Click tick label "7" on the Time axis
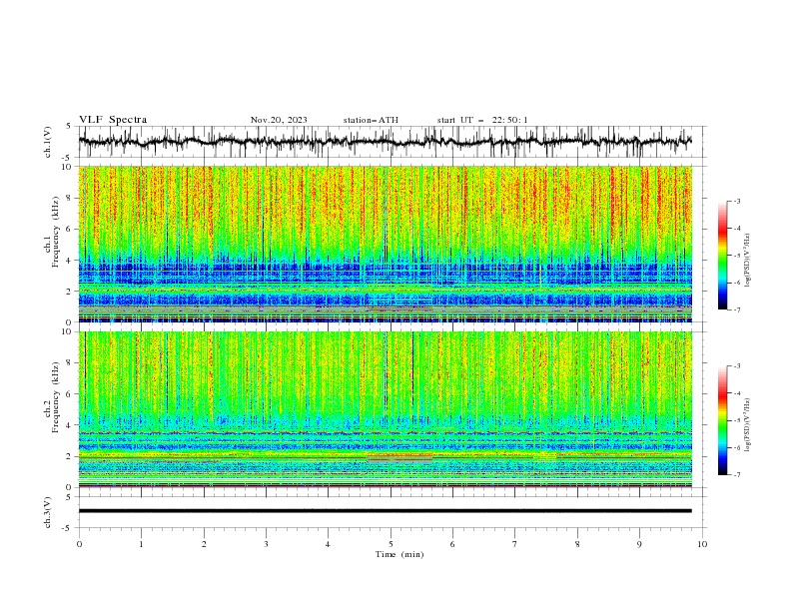791x611 pixels. 515,544
